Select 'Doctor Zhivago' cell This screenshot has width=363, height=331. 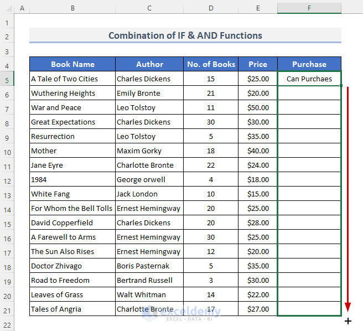(x=72, y=266)
